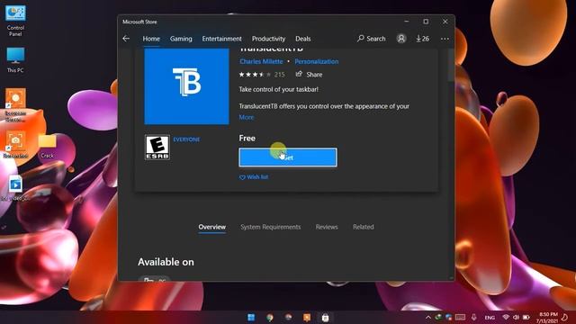
Task: Click the 'Take control of your taskbar!' text
Action: click(278, 89)
